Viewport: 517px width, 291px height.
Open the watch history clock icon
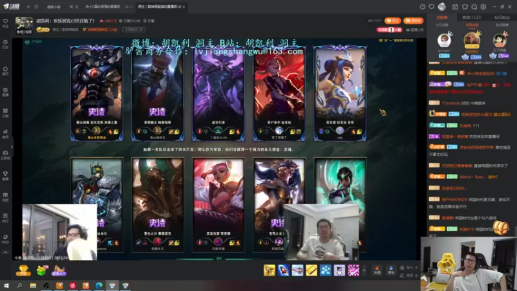423,6
